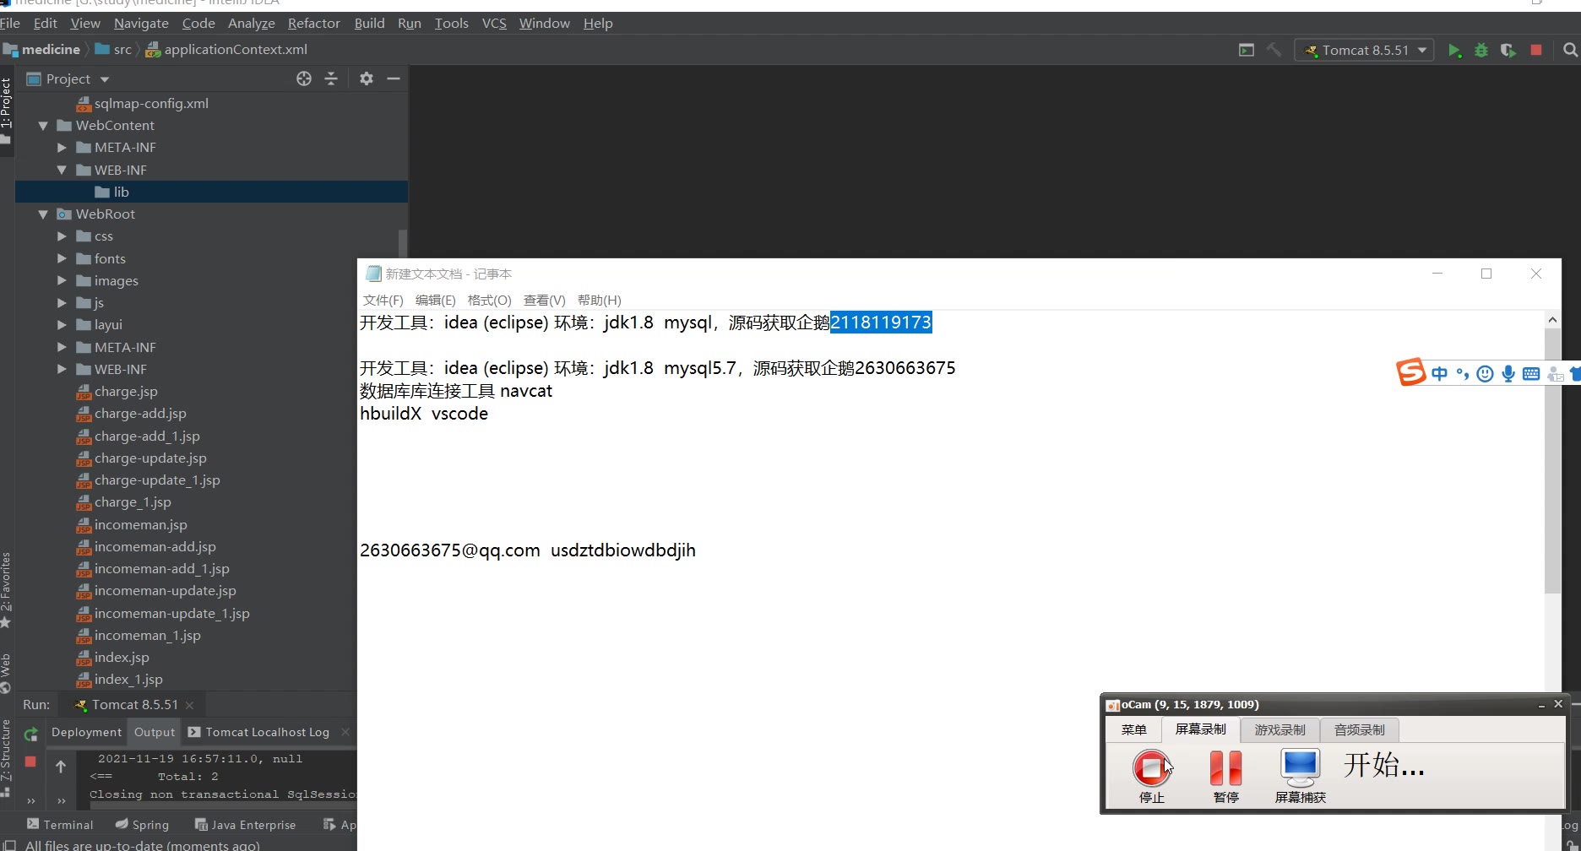The height and width of the screenshot is (851, 1581).
Task: Open Notepad 格式(O) menu
Action: [x=489, y=300]
